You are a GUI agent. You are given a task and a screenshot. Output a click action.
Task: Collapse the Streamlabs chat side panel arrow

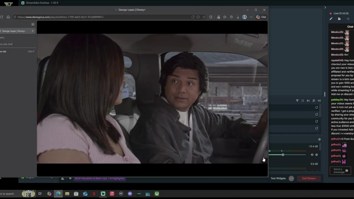(x=325, y=7)
